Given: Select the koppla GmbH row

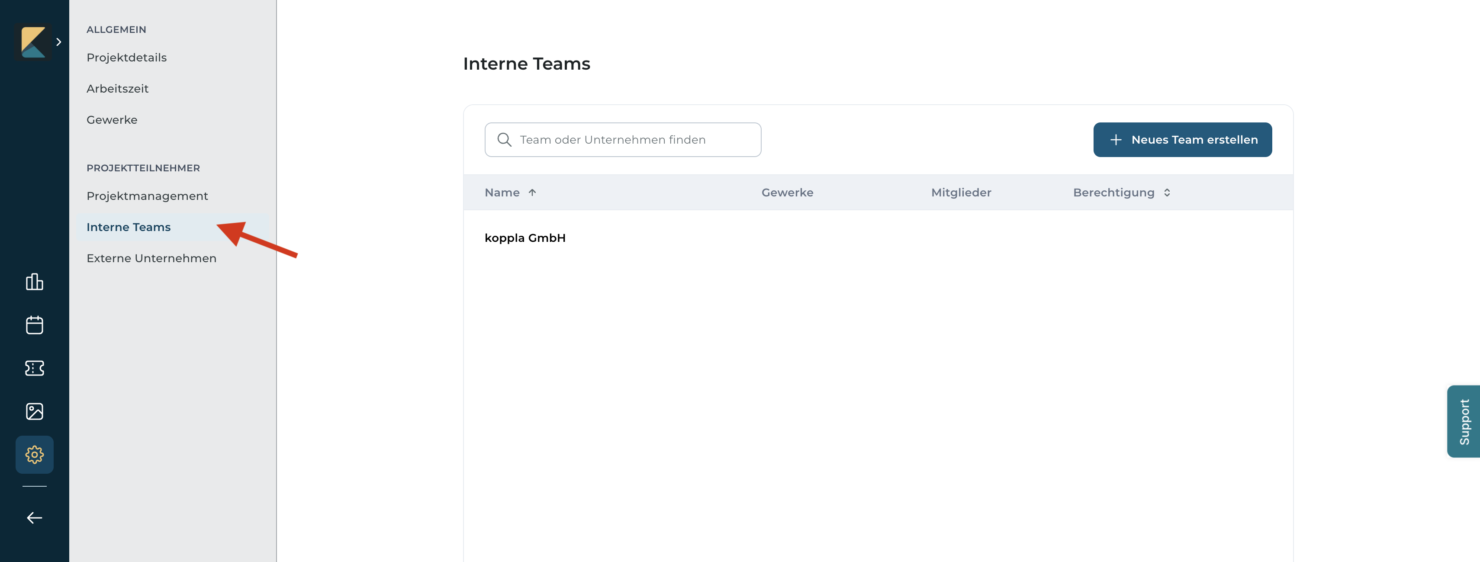Looking at the screenshot, I should 878,238.
